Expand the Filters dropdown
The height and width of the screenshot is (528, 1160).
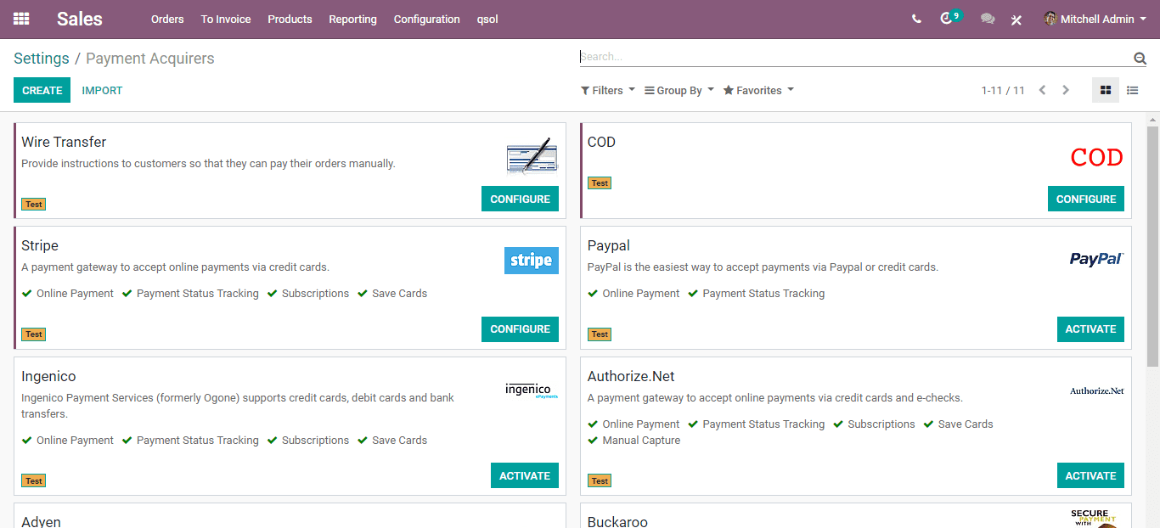pyautogui.click(x=608, y=90)
